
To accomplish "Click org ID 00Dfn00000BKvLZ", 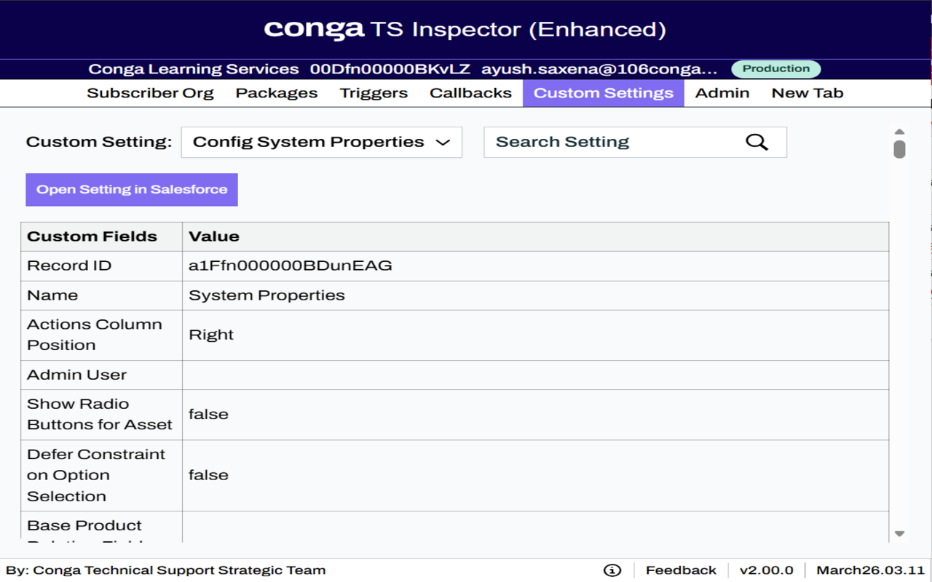I will pos(390,69).
